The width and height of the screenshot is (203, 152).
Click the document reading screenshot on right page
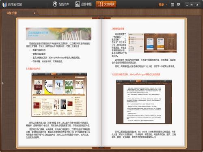coord(144,102)
